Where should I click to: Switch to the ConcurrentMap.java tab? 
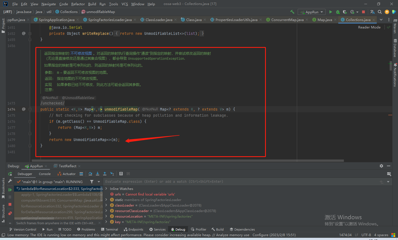[x=287, y=20]
